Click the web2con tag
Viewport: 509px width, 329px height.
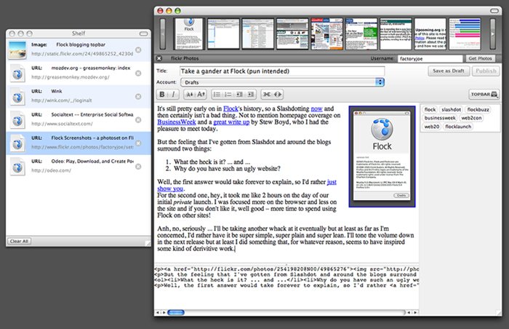[x=471, y=118]
